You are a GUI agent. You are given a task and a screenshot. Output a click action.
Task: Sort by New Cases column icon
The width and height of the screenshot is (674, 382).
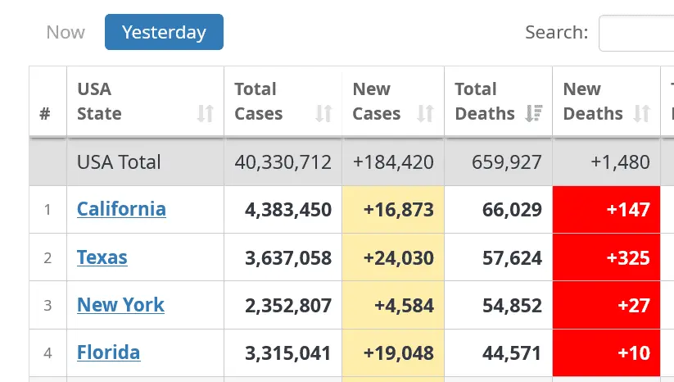(426, 114)
